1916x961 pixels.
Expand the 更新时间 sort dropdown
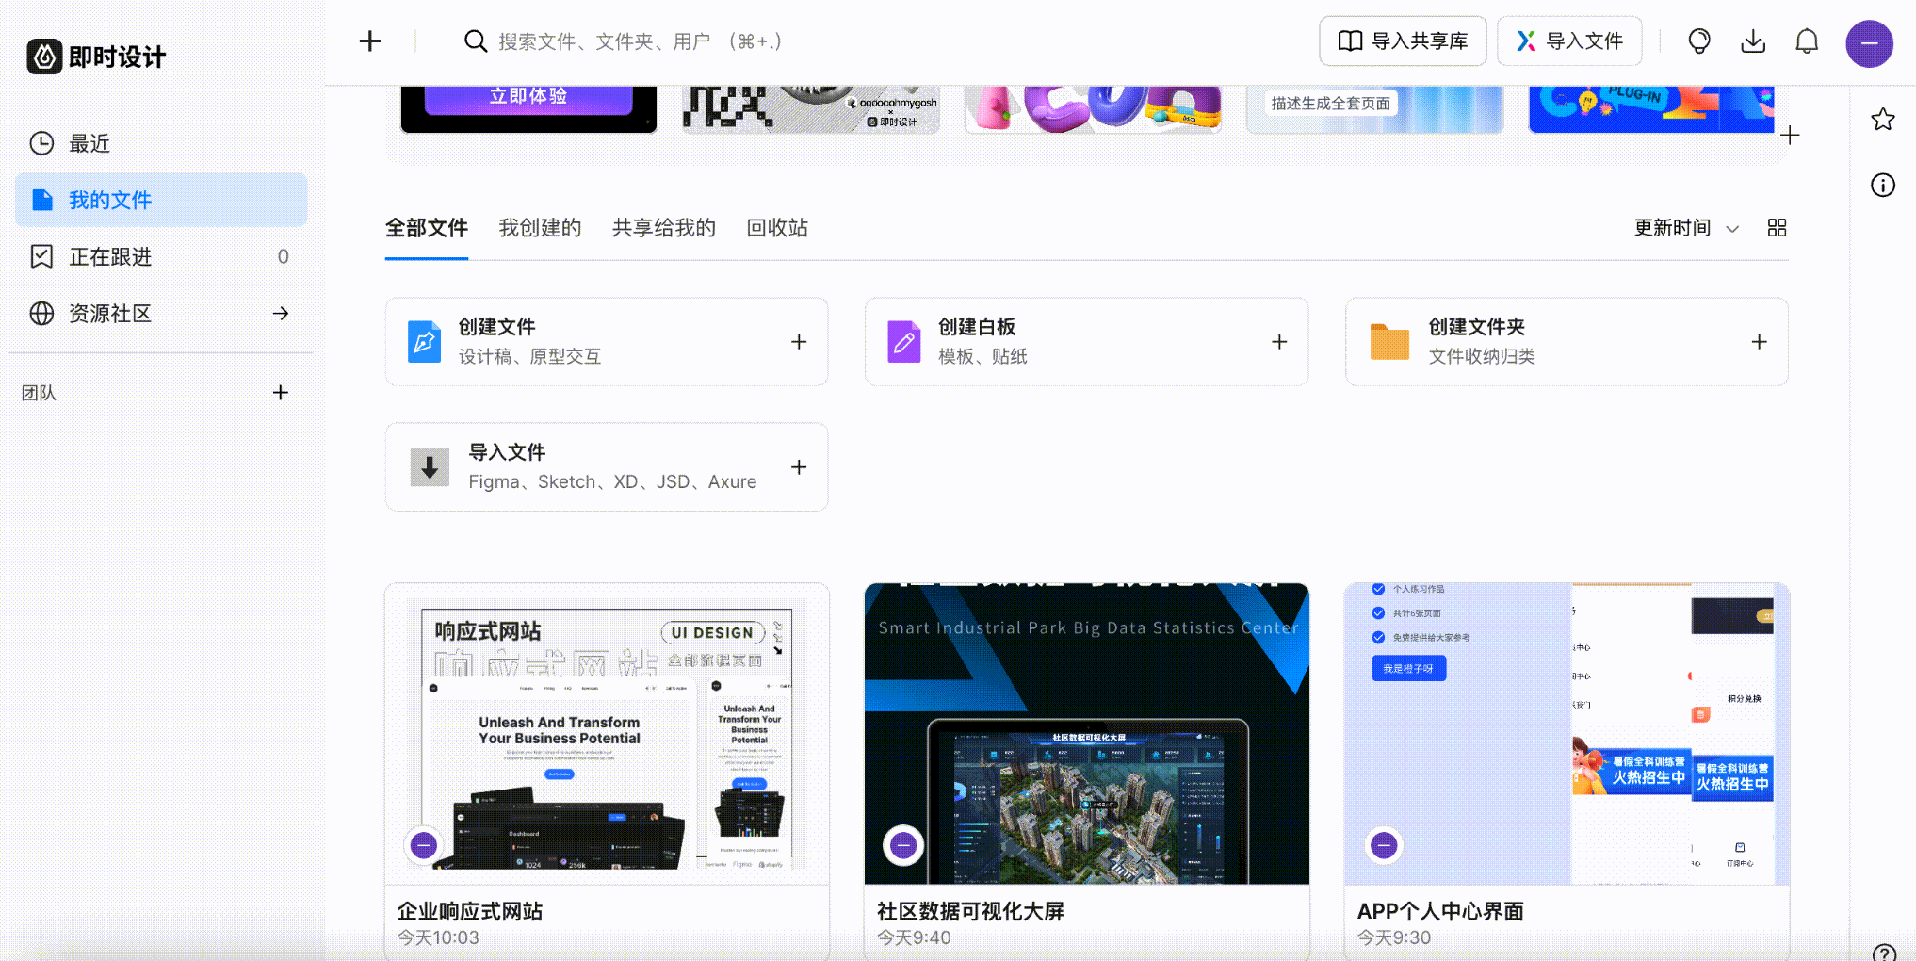[1685, 228]
